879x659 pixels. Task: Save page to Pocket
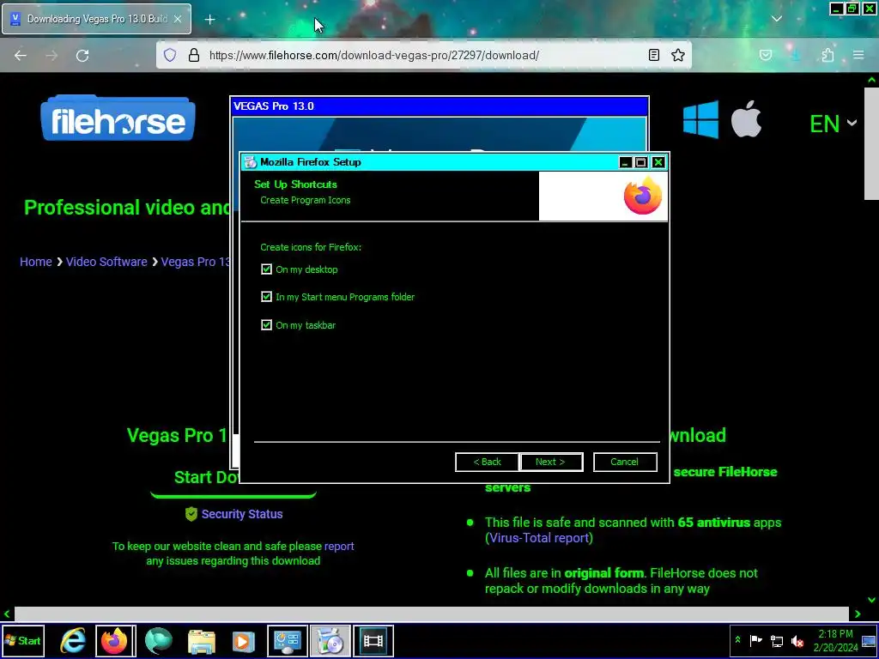[x=766, y=55]
